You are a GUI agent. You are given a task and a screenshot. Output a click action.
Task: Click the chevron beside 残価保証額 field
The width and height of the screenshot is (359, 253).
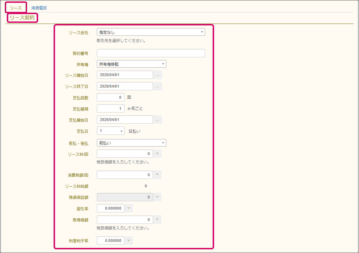pos(157,197)
